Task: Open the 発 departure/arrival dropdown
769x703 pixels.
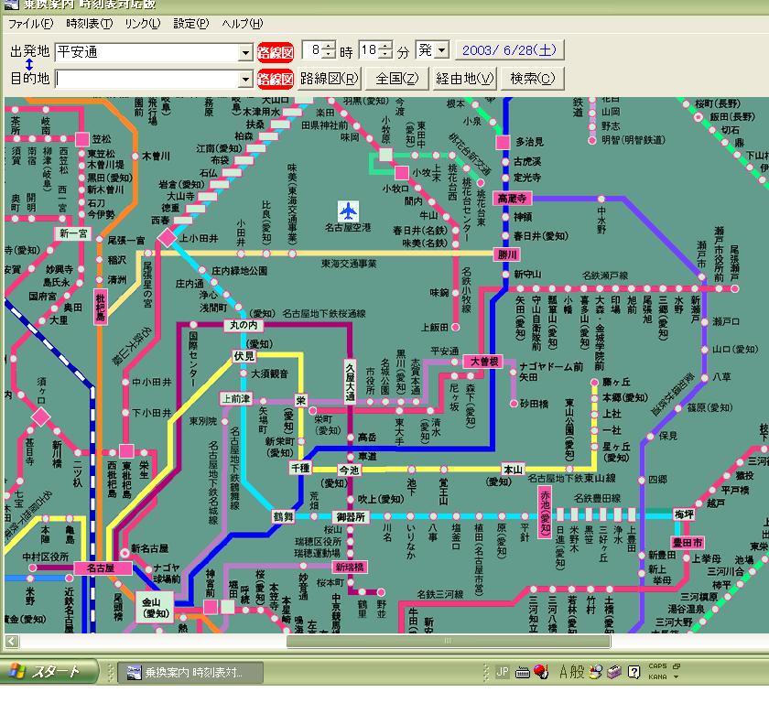Action: [x=442, y=50]
